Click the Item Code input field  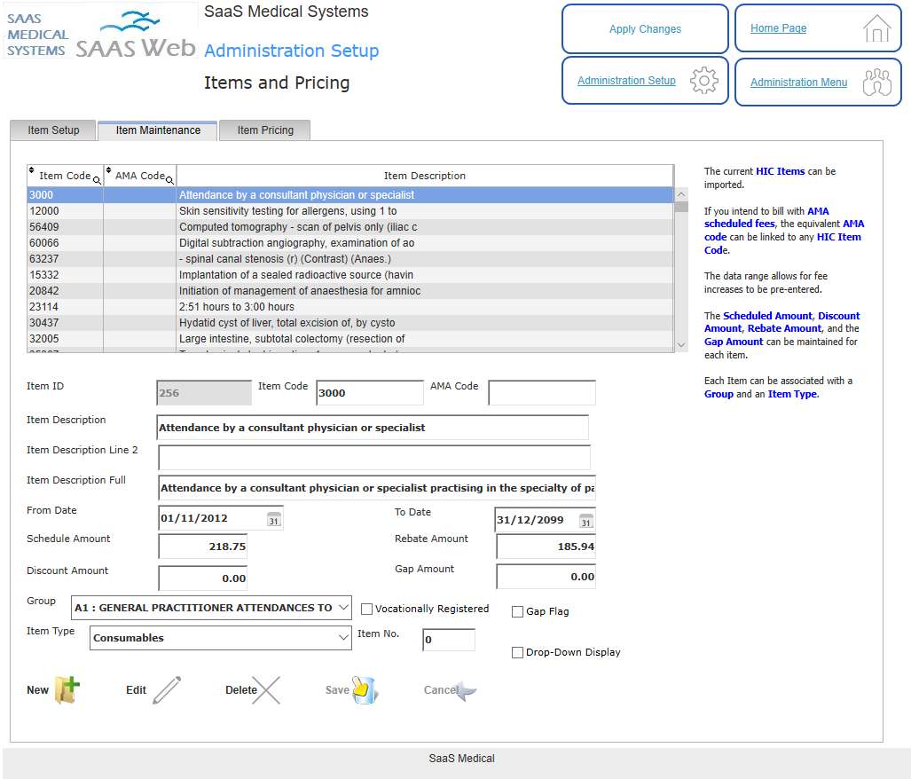[370, 393]
